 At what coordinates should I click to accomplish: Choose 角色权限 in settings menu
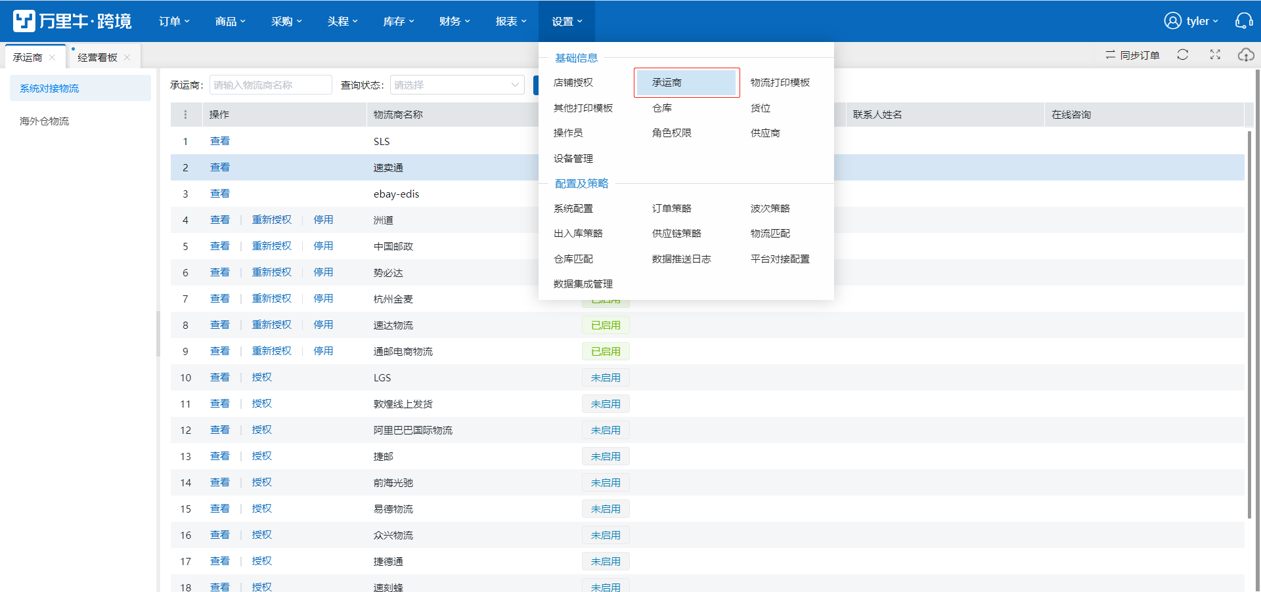[x=672, y=133]
